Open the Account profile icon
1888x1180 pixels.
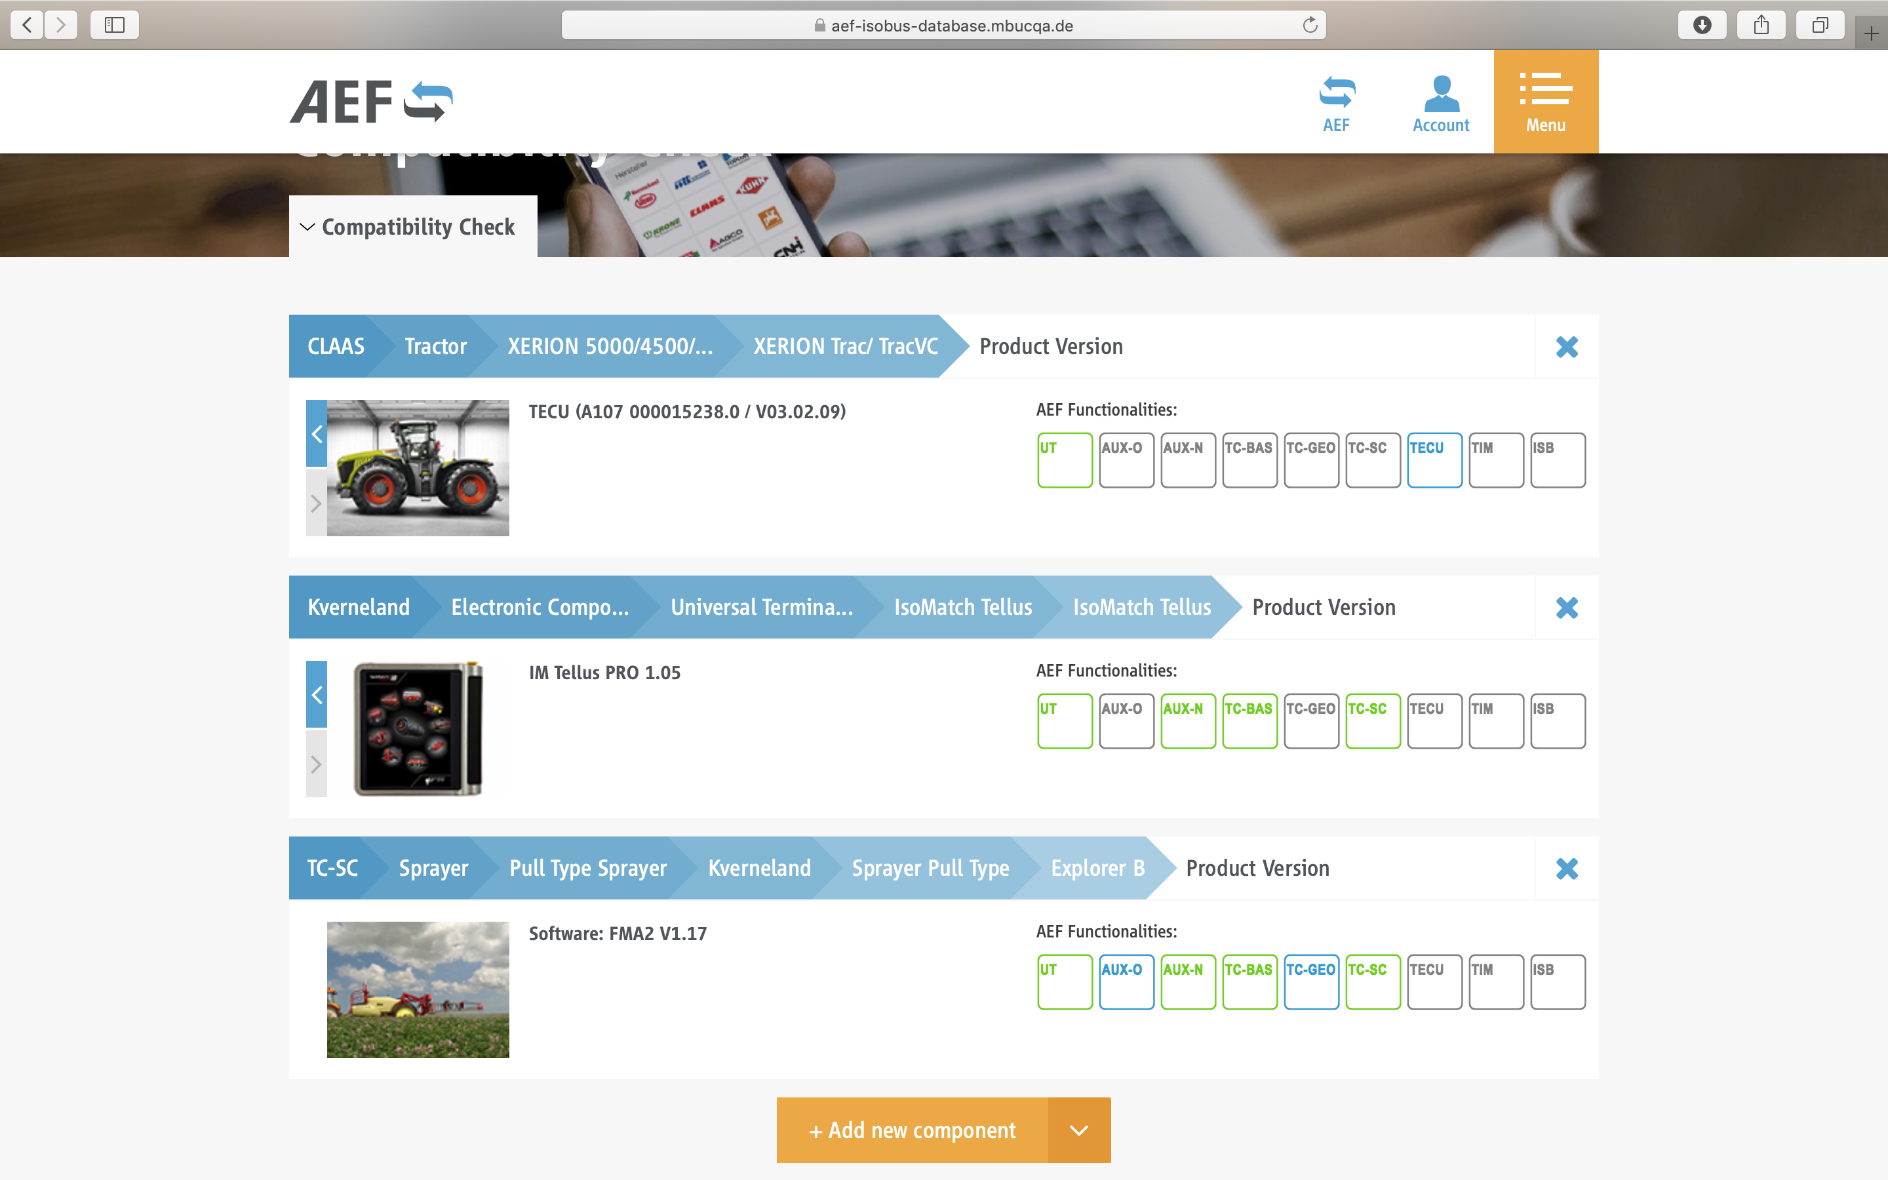(x=1441, y=102)
